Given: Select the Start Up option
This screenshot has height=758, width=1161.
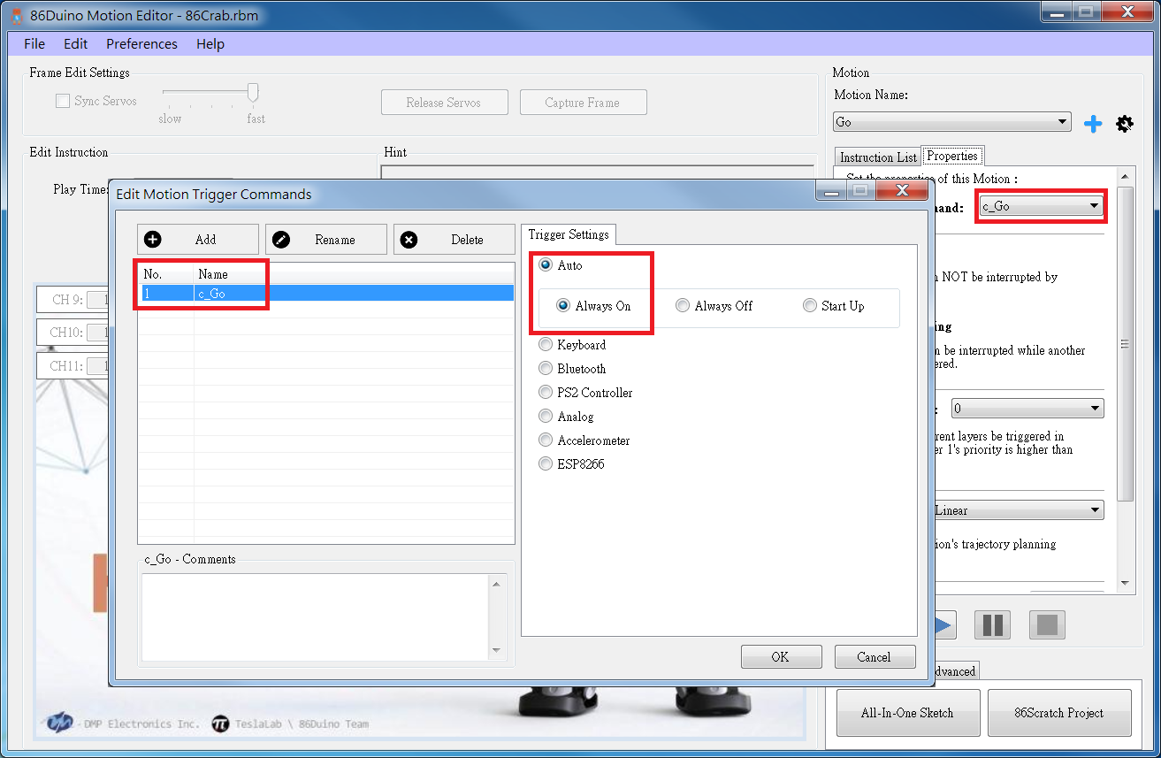Looking at the screenshot, I should tap(810, 306).
